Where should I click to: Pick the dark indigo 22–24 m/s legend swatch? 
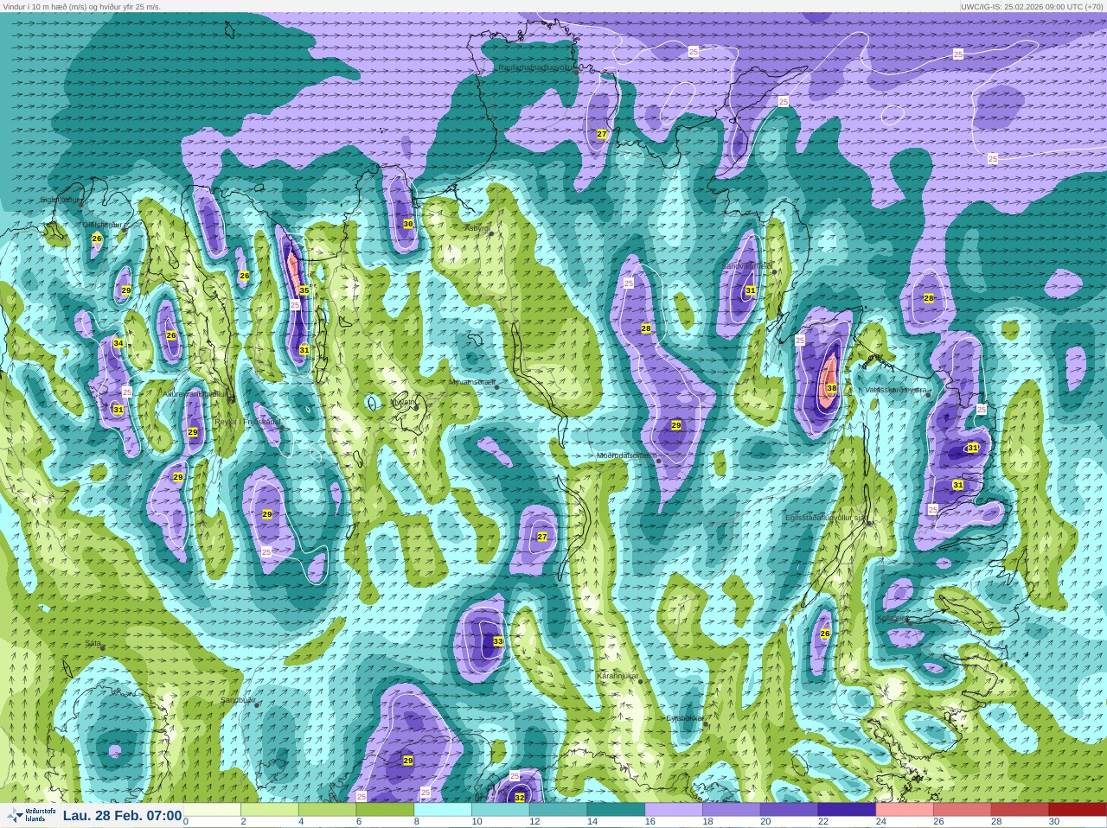tap(847, 810)
